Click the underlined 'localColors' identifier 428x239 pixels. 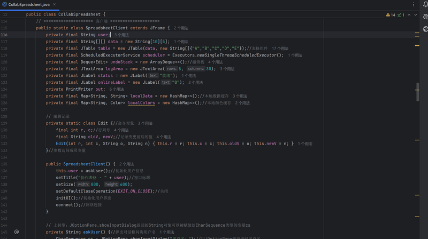click(141, 103)
